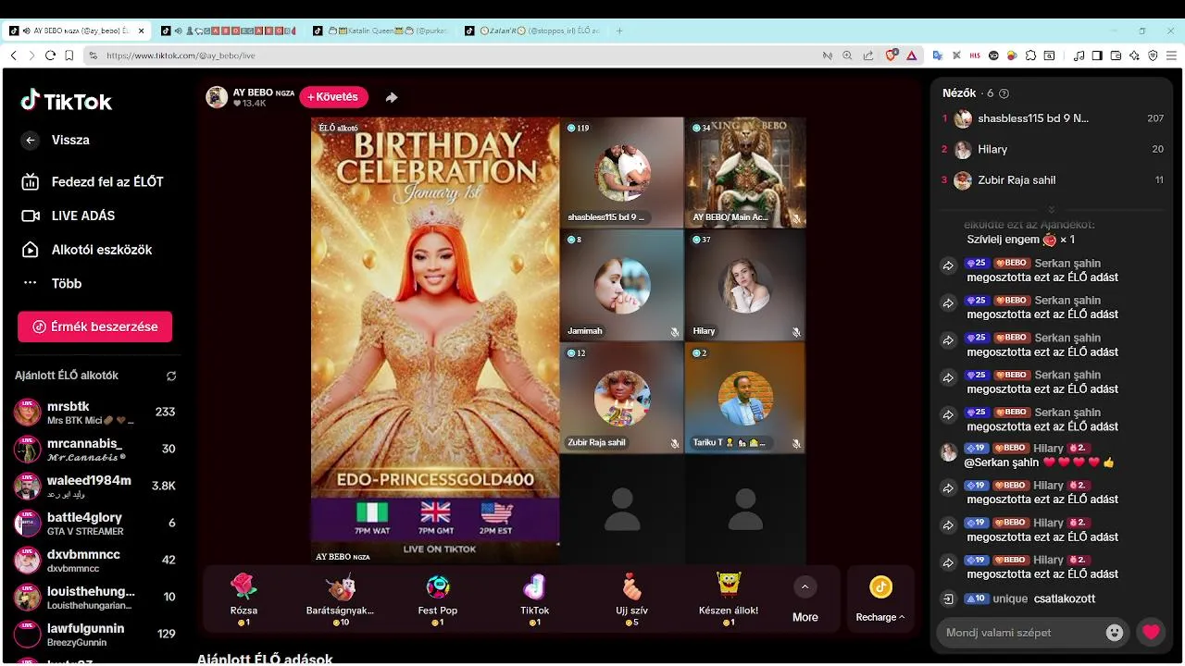Click muted mic icon on Hilary tile
Image resolution: width=1185 pixels, height=666 pixels.
[x=796, y=332]
